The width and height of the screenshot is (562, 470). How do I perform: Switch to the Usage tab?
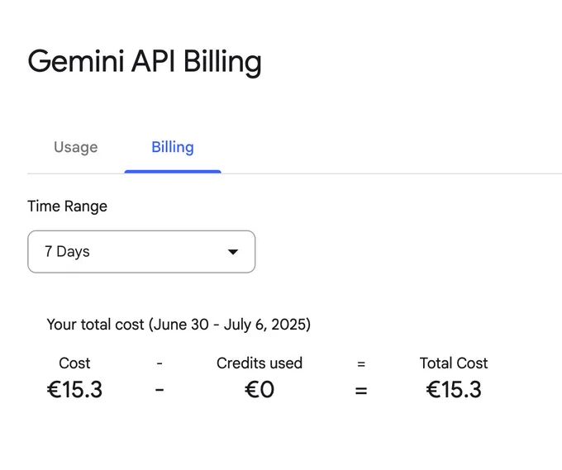76,147
